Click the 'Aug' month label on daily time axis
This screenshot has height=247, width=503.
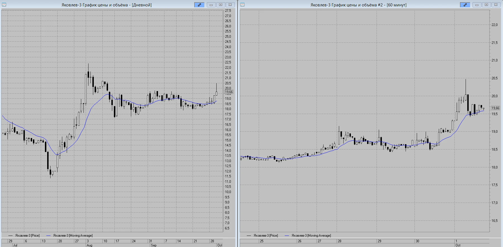pyautogui.click(x=89, y=245)
